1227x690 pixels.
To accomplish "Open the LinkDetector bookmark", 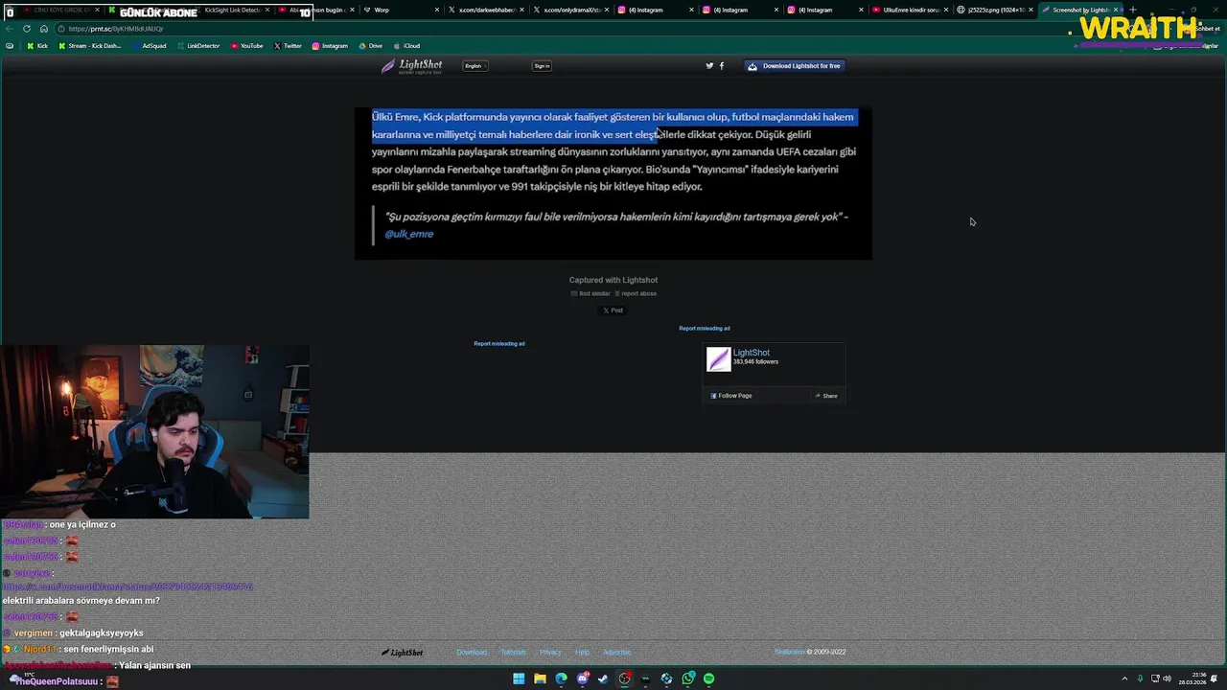I will click(x=198, y=46).
